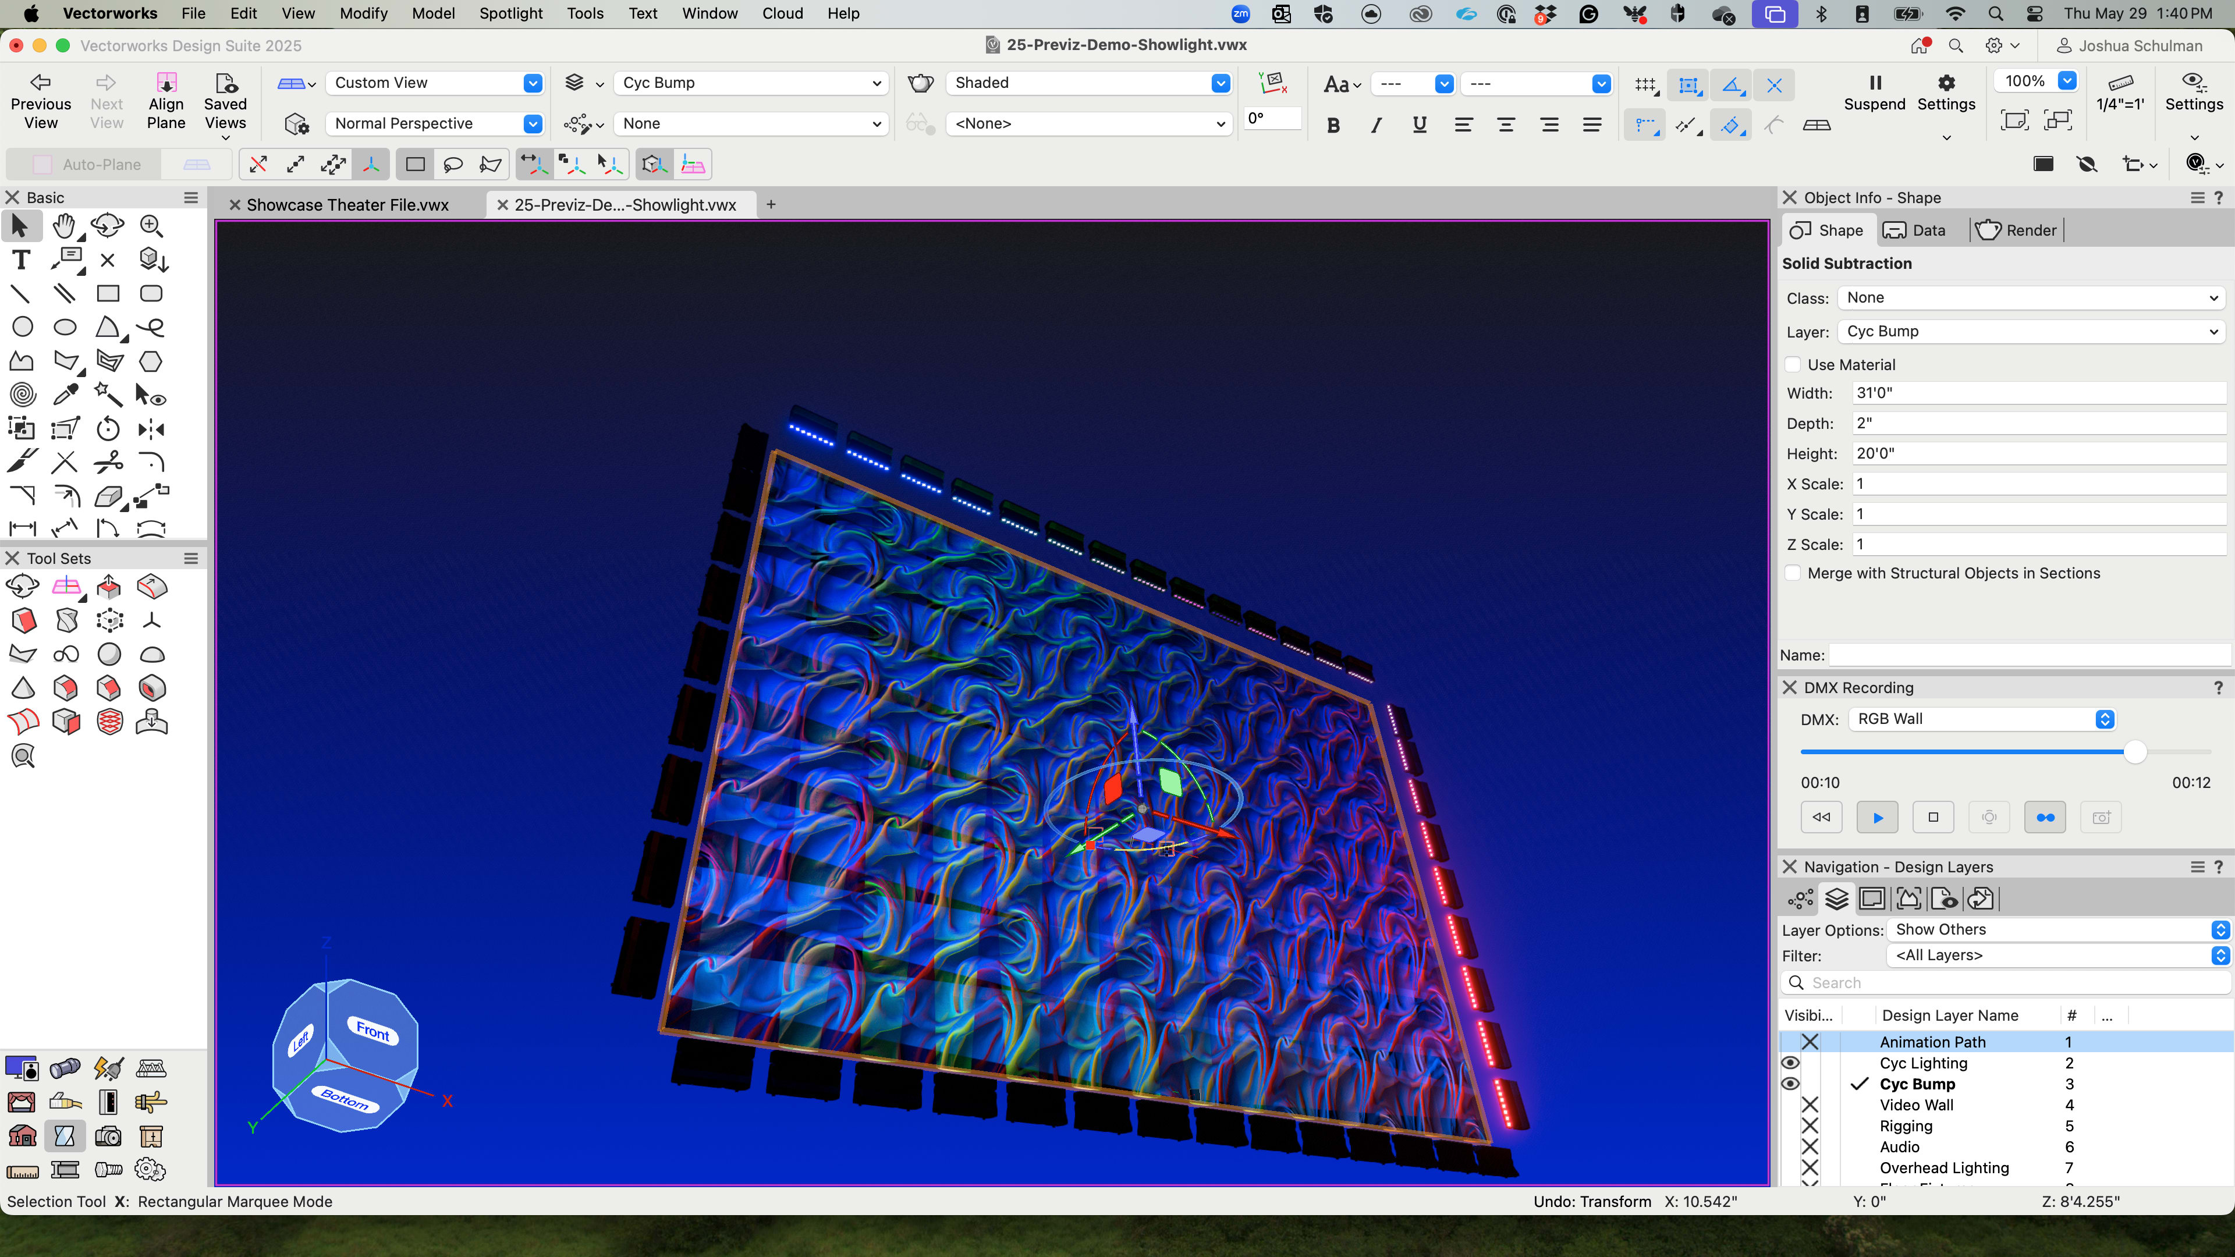Play the DMX recording
The width and height of the screenshot is (2235, 1257).
pos(1876,816)
